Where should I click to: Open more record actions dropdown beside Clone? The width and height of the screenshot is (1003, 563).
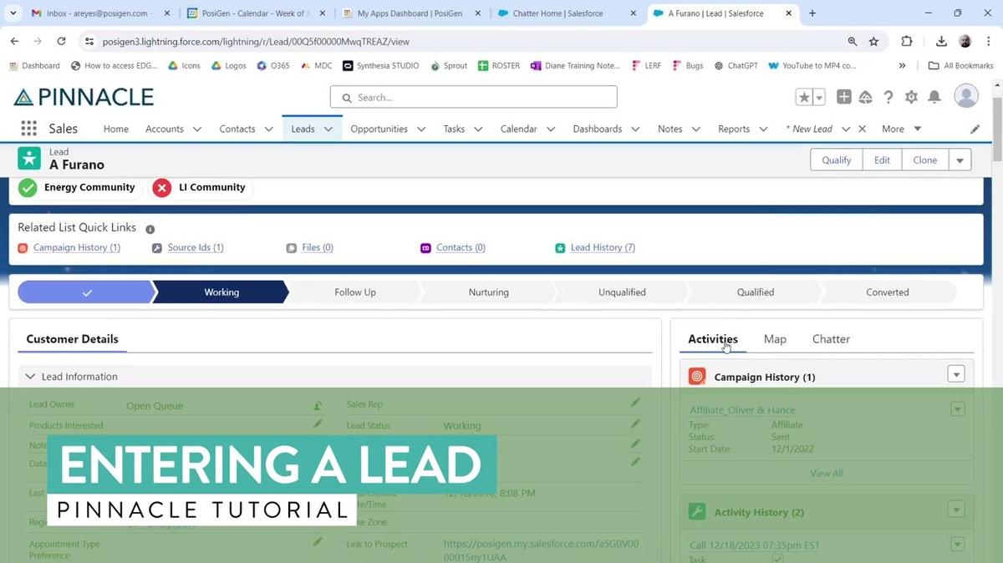960,160
